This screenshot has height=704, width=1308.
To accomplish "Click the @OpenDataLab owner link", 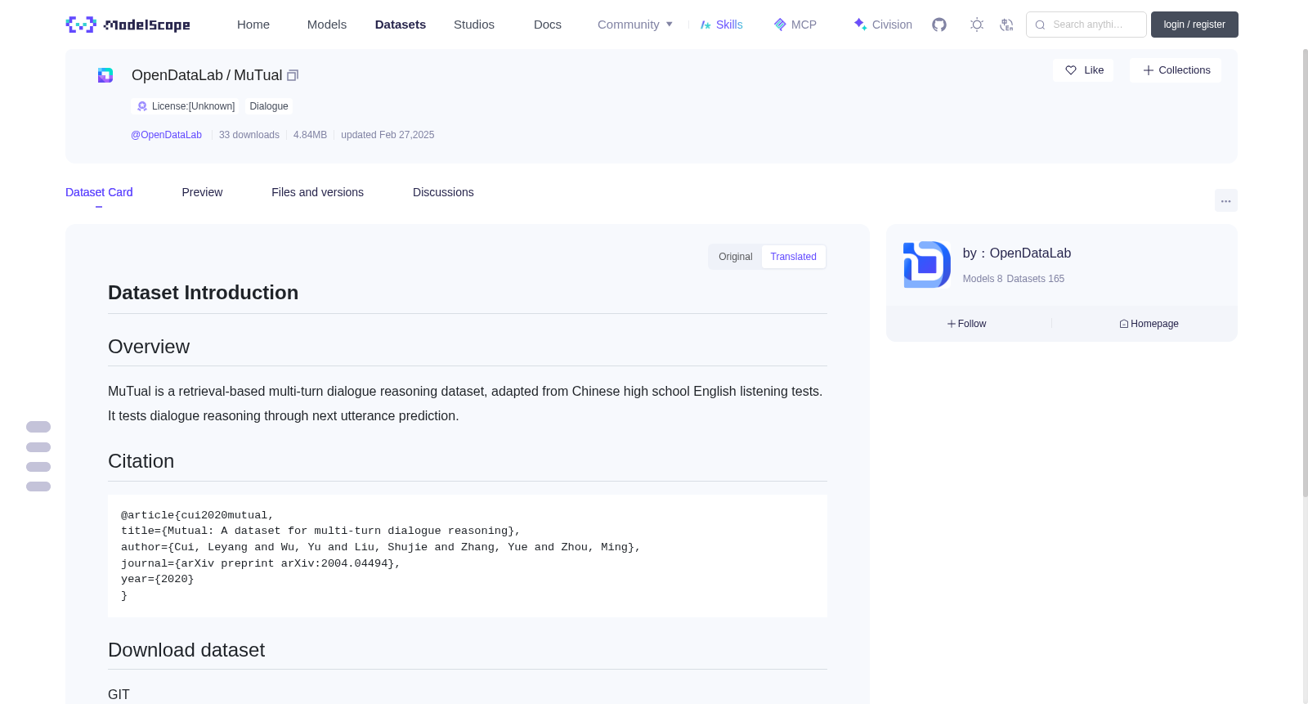I will pyautogui.click(x=166, y=135).
